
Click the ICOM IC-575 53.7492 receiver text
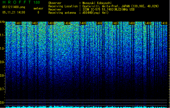108,9
